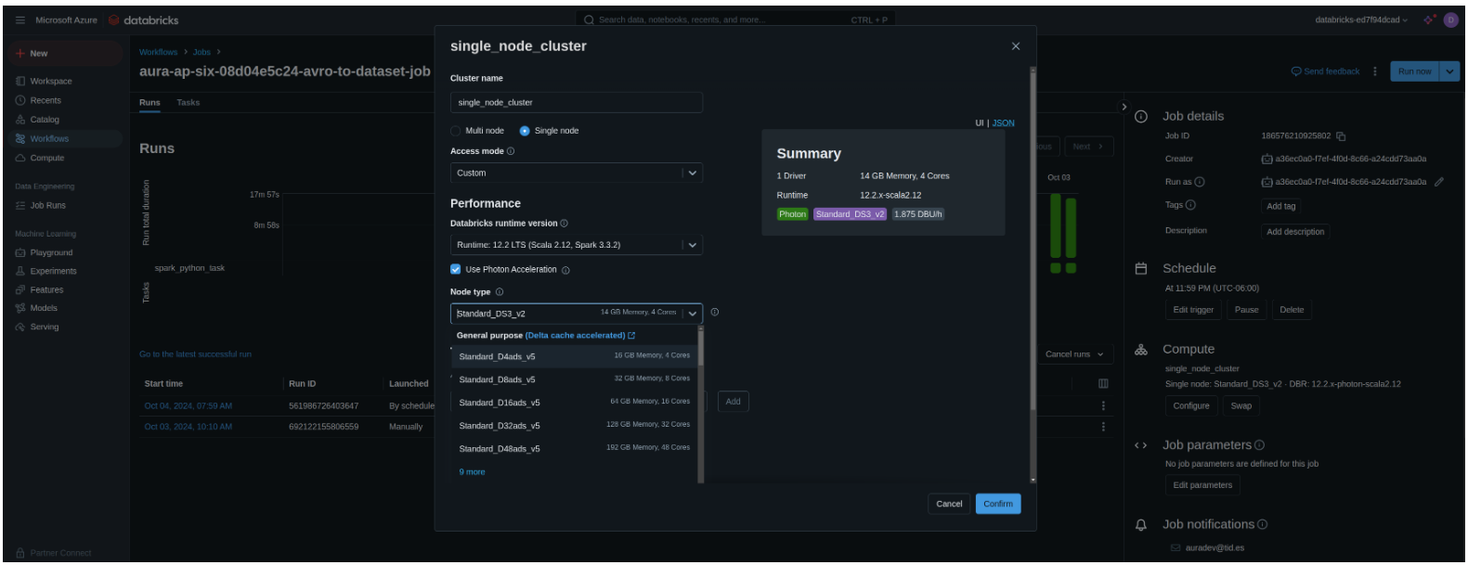This screenshot has width=1468, height=565.
Task: Cancel the cluster dialog
Action: tap(949, 504)
